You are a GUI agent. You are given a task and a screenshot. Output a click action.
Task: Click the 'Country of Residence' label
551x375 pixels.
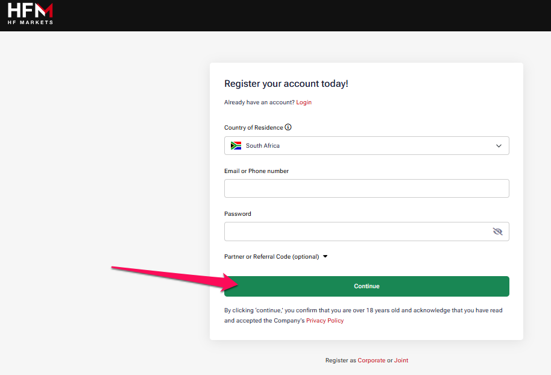point(253,128)
